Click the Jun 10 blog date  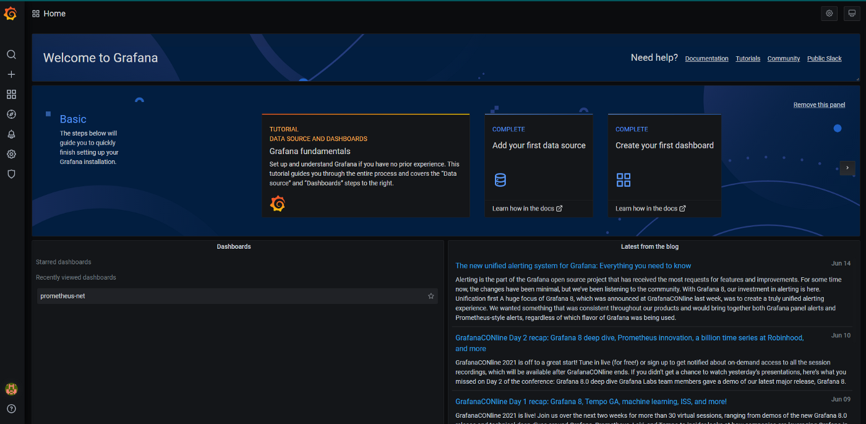[841, 335]
